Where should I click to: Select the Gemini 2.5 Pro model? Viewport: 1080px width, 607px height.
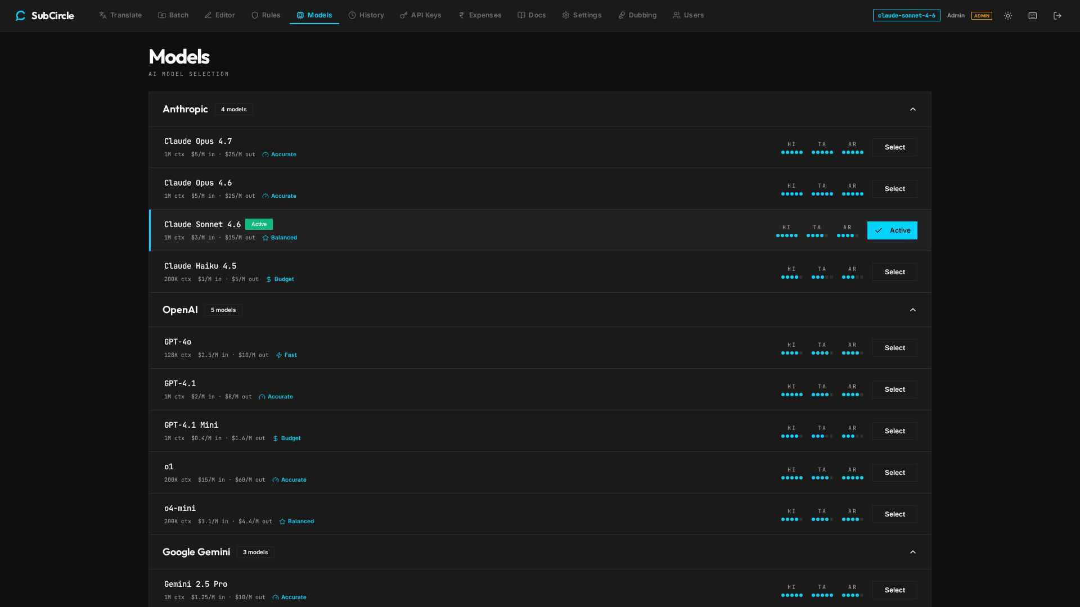pyautogui.click(x=895, y=590)
